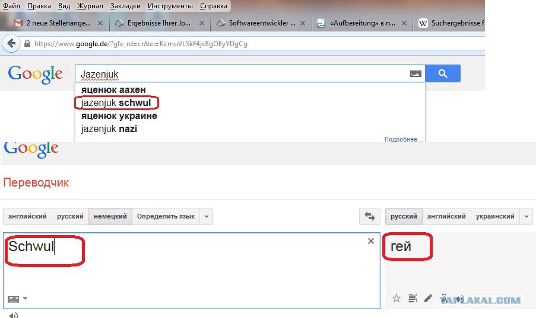The width and height of the screenshot is (536, 318).
Task: Listen to the source text pronunciation
Action: 14,314
